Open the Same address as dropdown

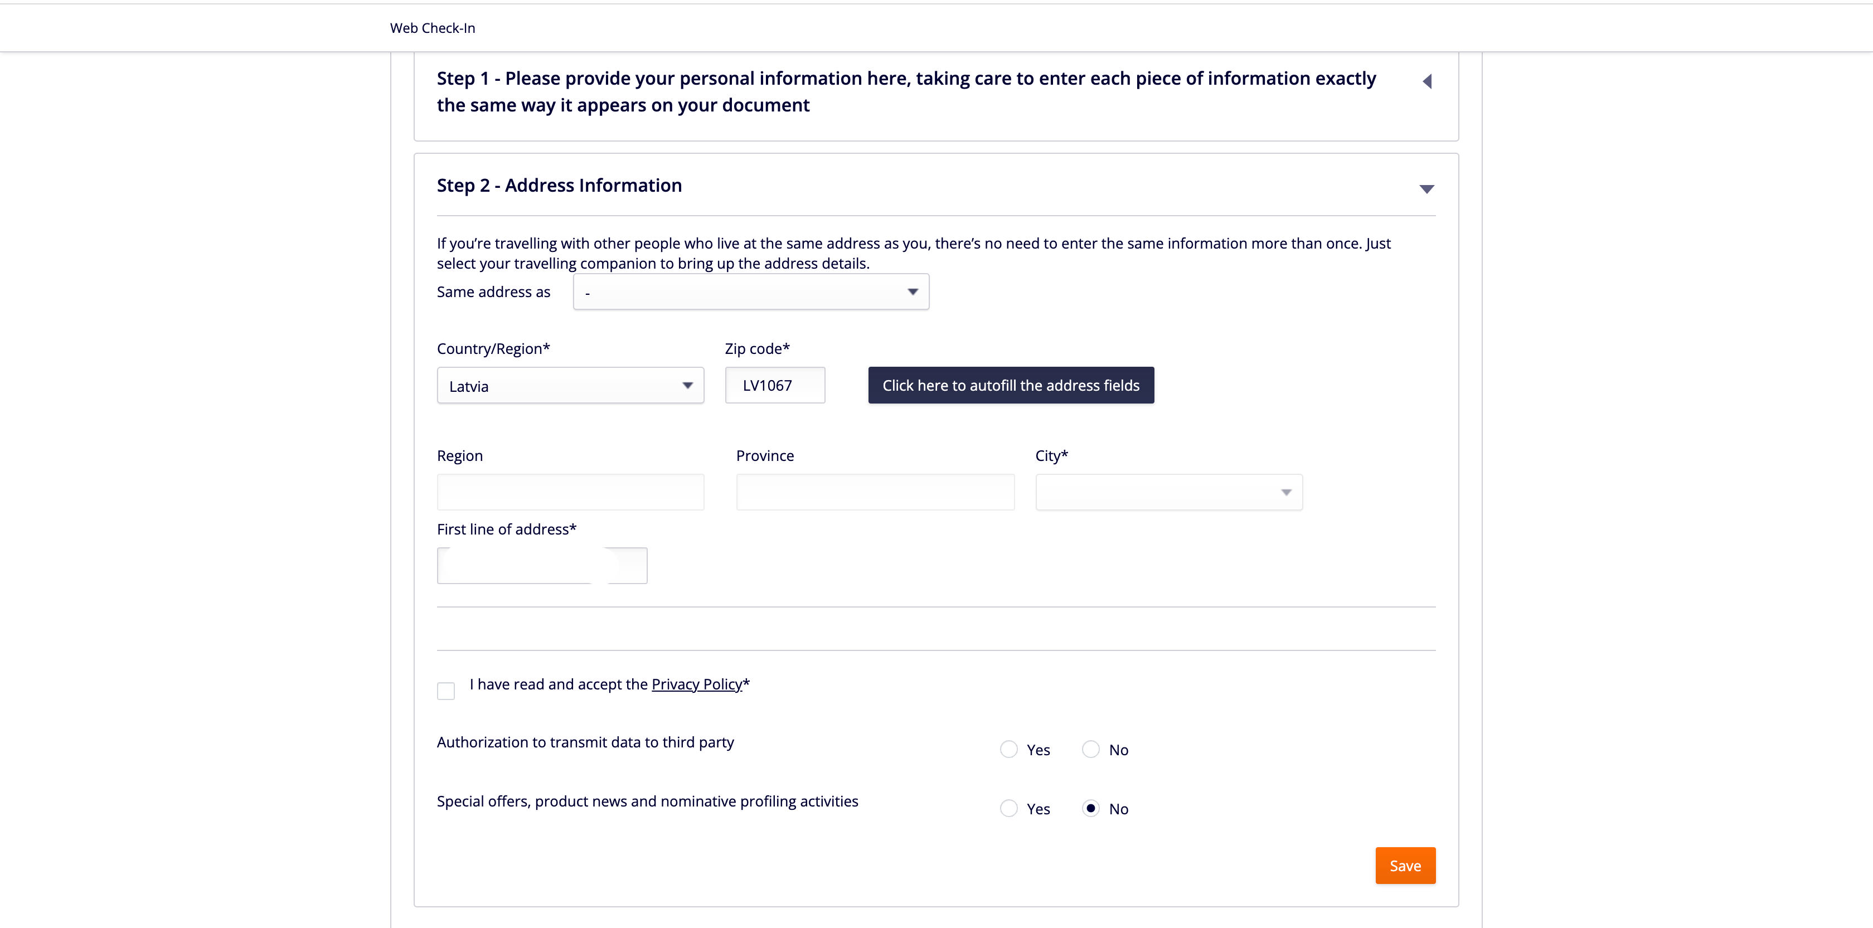(751, 291)
